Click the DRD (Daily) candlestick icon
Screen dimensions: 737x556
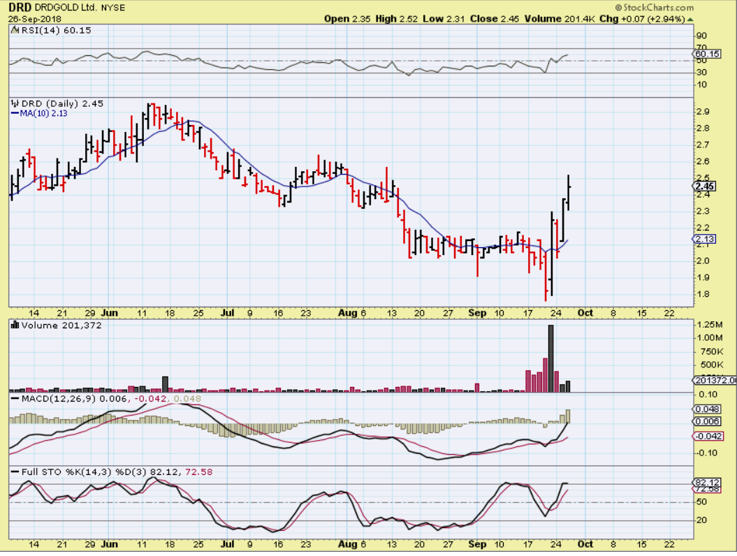click(x=13, y=103)
